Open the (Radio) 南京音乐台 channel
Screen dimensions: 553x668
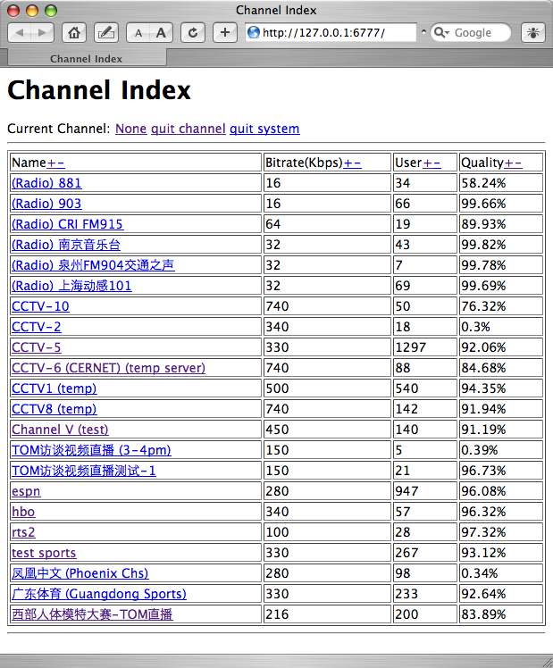coord(66,245)
